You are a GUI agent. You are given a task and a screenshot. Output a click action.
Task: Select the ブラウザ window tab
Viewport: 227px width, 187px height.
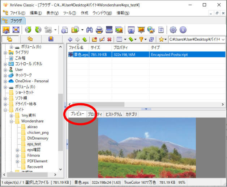coord(13,21)
